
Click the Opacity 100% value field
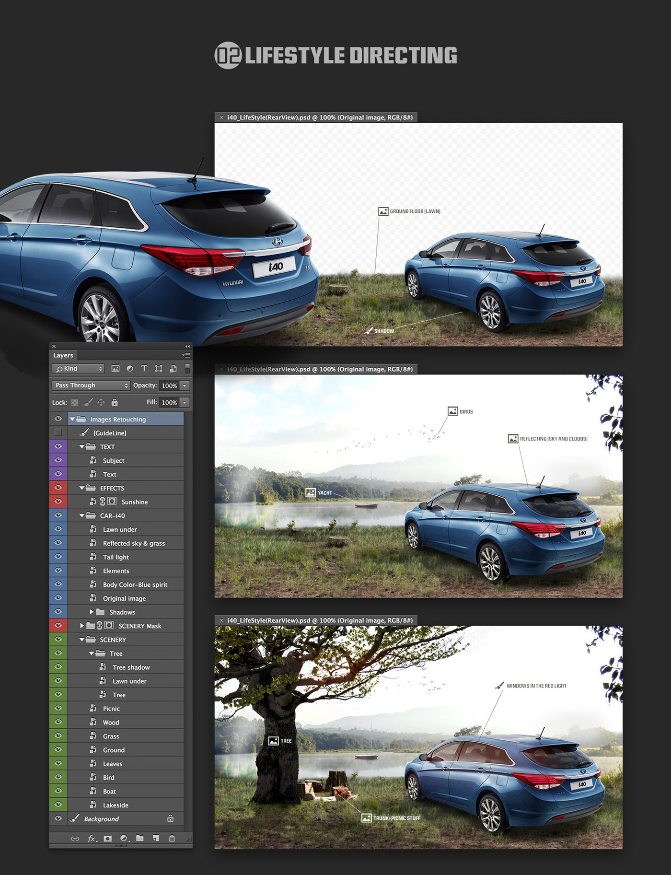(x=169, y=385)
